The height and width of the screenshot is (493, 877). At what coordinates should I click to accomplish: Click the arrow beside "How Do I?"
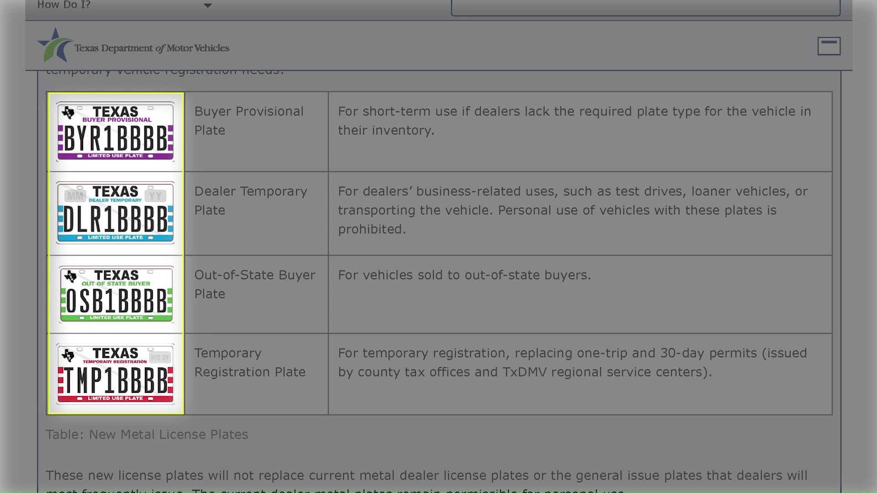click(207, 6)
